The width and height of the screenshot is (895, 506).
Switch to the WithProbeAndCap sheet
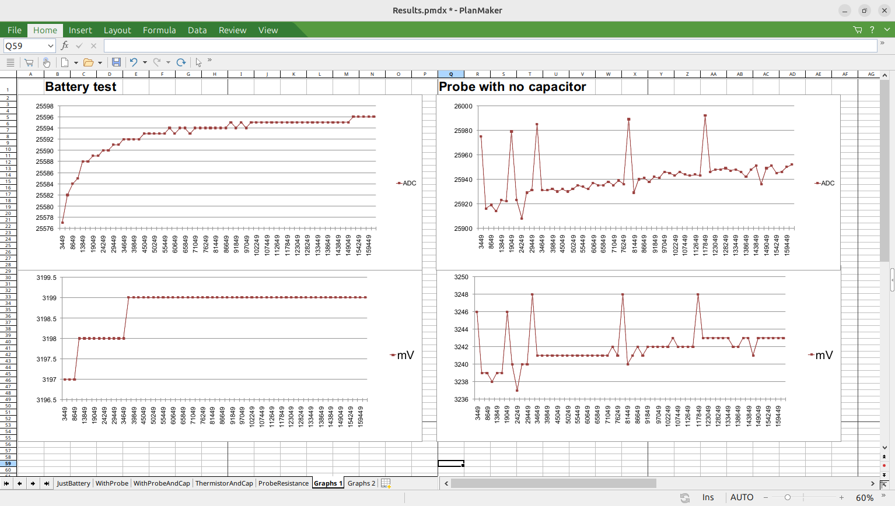[162, 483]
